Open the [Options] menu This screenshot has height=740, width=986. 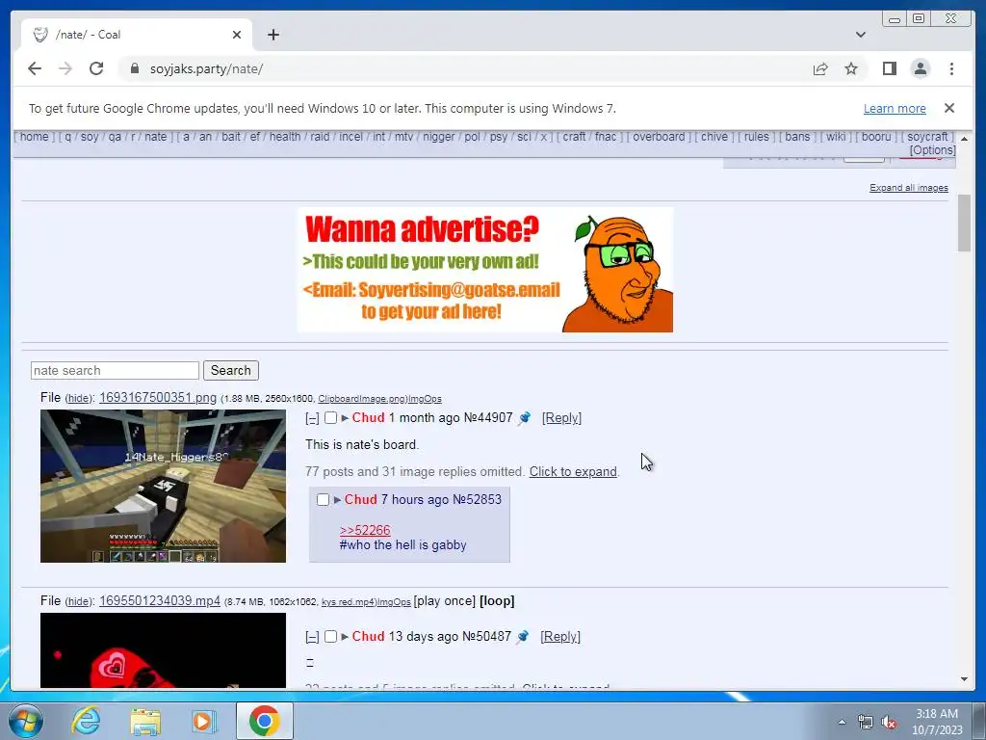click(932, 149)
